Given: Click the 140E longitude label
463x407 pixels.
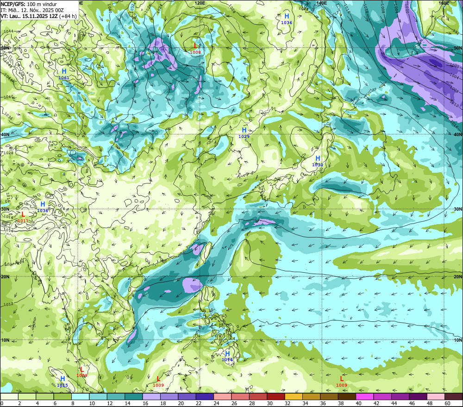Looking at the screenshot, I should pos(321,3).
